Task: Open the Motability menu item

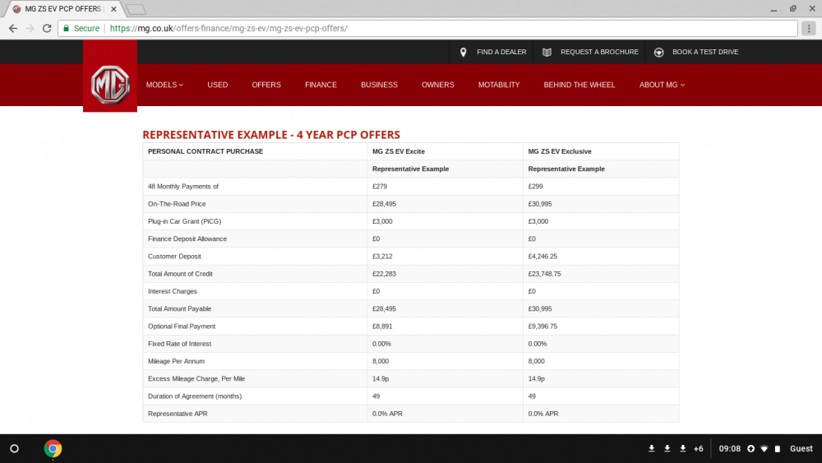Action: (499, 85)
